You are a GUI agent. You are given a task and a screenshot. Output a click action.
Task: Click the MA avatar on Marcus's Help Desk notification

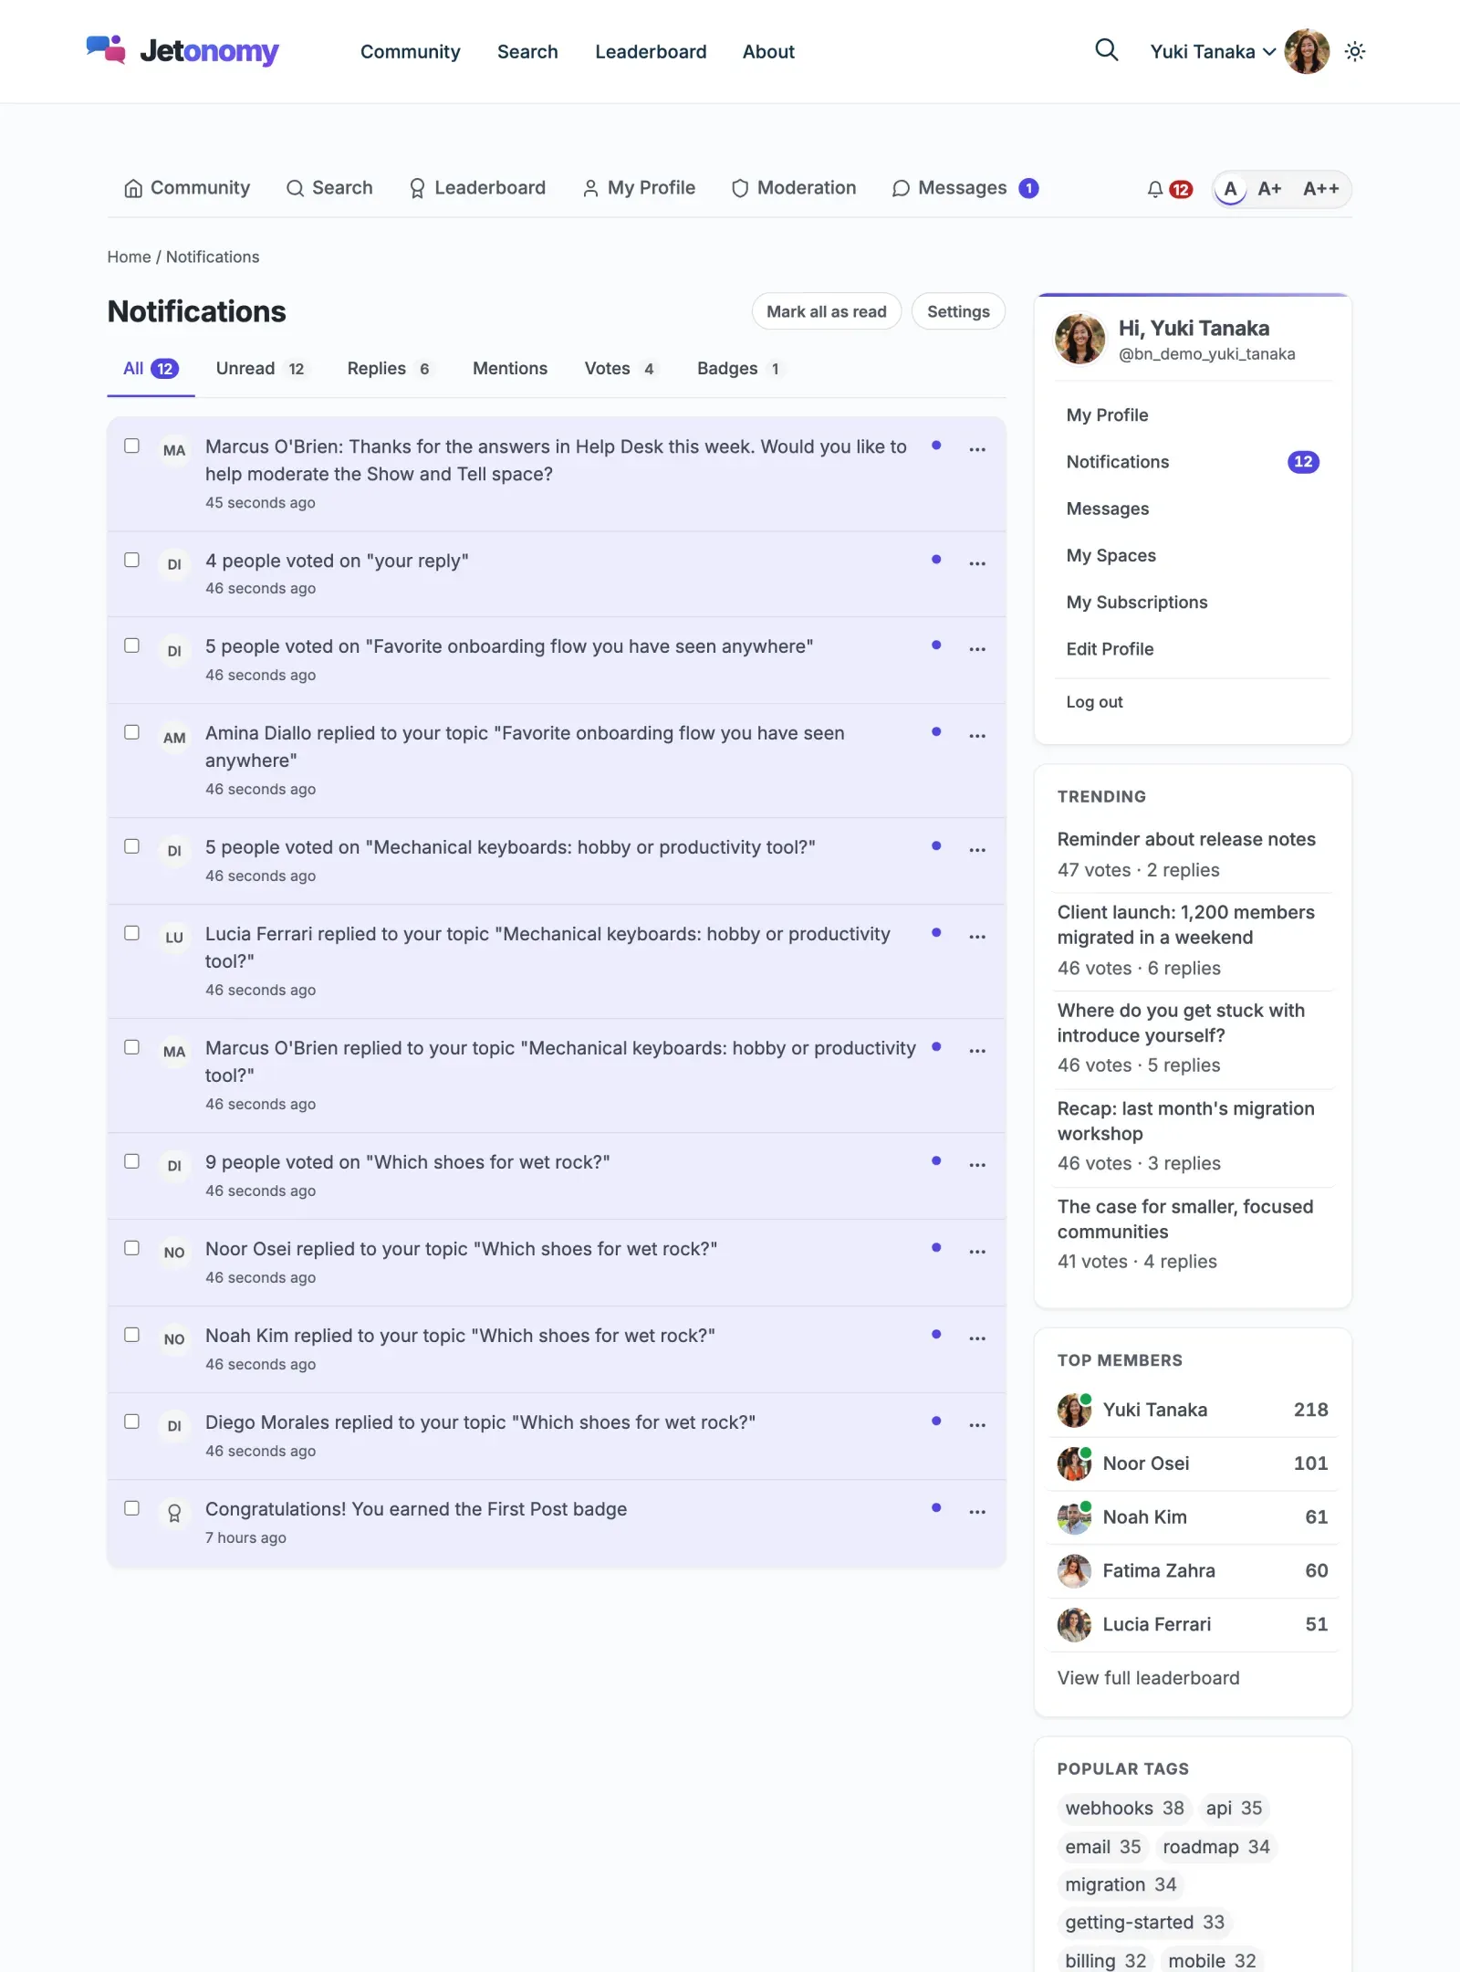pyautogui.click(x=174, y=450)
